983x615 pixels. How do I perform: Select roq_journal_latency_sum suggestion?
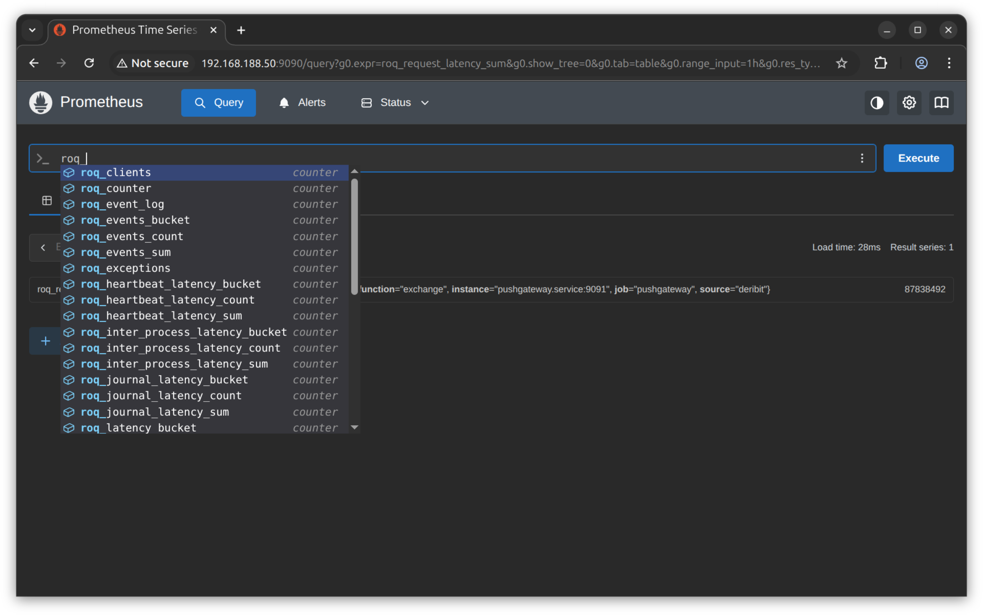(204, 412)
